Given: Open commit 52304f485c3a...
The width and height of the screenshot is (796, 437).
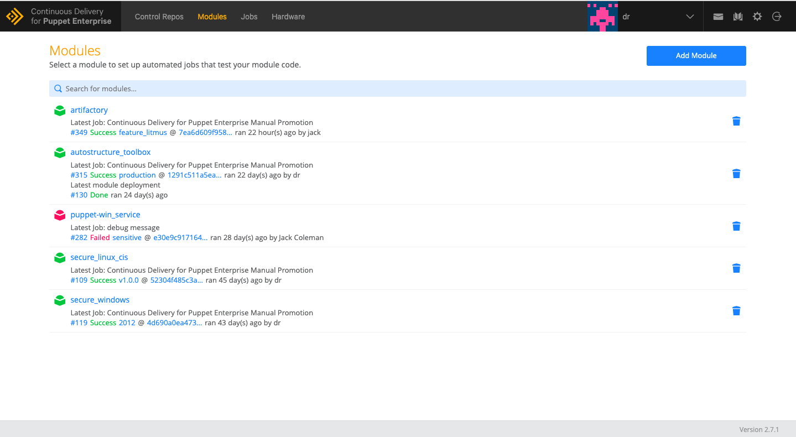Looking at the screenshot, I should pos(176,280).
